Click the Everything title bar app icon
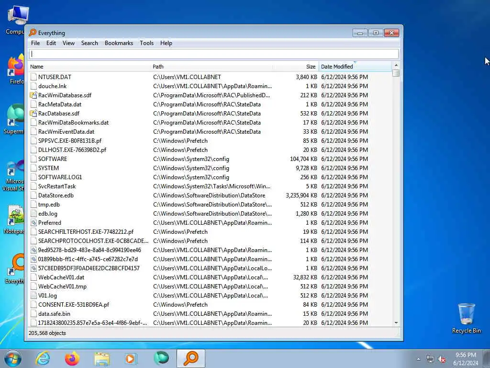Viewport: 490px width, 368px height. (33, 33)
